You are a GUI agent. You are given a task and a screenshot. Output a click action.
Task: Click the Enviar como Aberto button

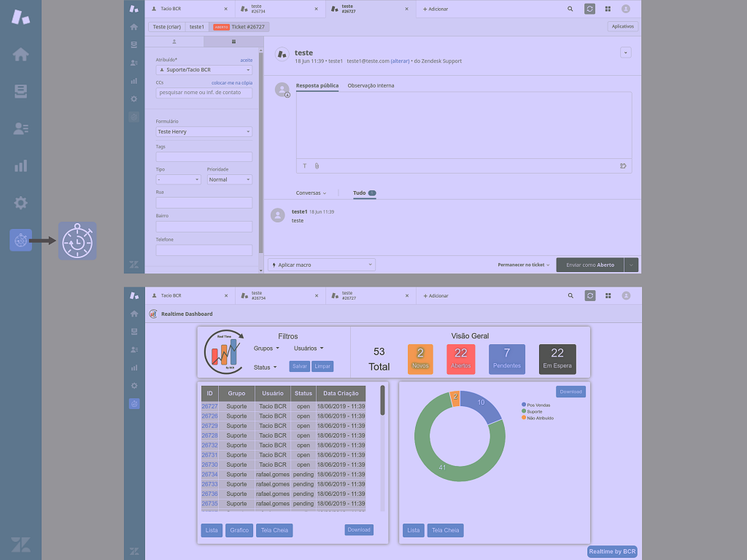tap(589, 265)
